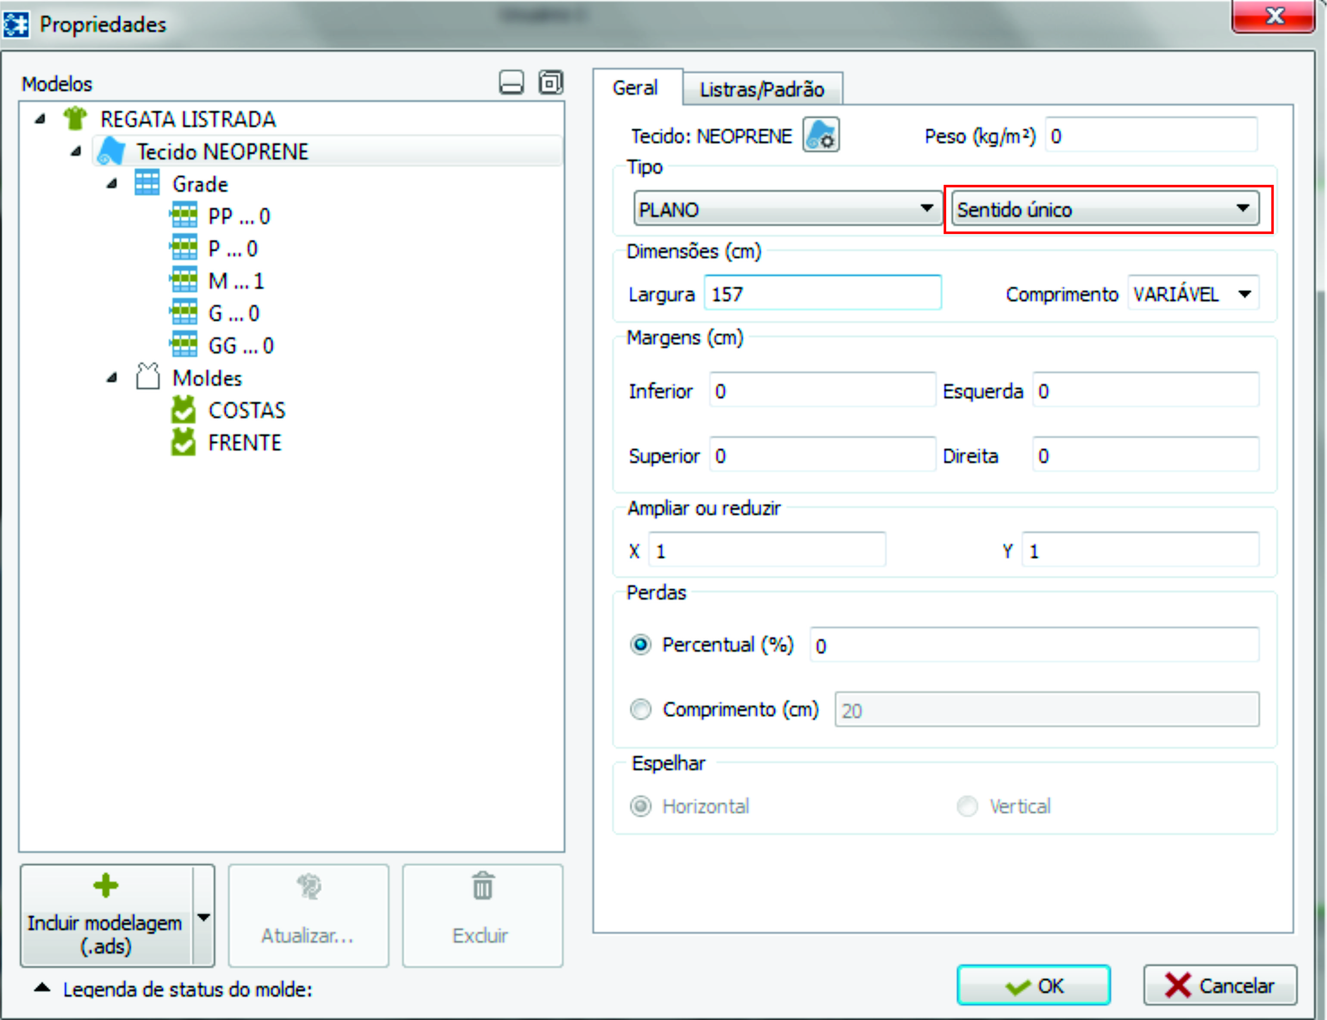The width and height of the screenshot is (1327, 1020).
Task: Select the Moldes tree row
Action: pyautogui.click(x=207, y=377)
